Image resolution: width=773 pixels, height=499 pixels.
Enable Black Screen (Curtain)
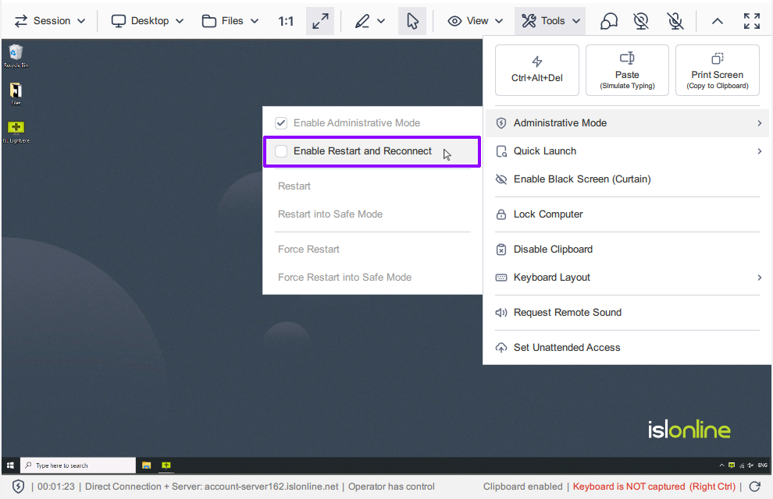coord(628,179)
